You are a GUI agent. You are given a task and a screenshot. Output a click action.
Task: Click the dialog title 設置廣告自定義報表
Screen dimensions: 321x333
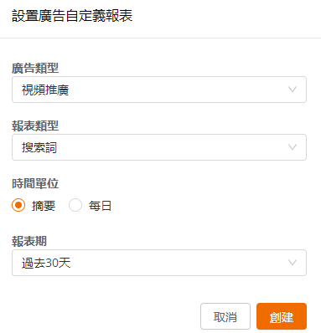(x=72, y=16)
